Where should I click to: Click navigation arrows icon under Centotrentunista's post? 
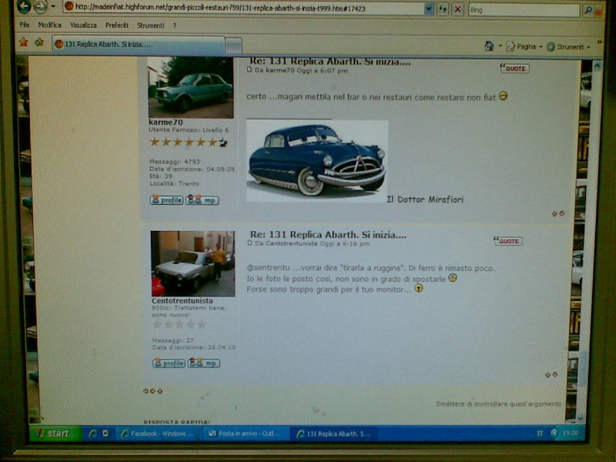coord(551,375)
